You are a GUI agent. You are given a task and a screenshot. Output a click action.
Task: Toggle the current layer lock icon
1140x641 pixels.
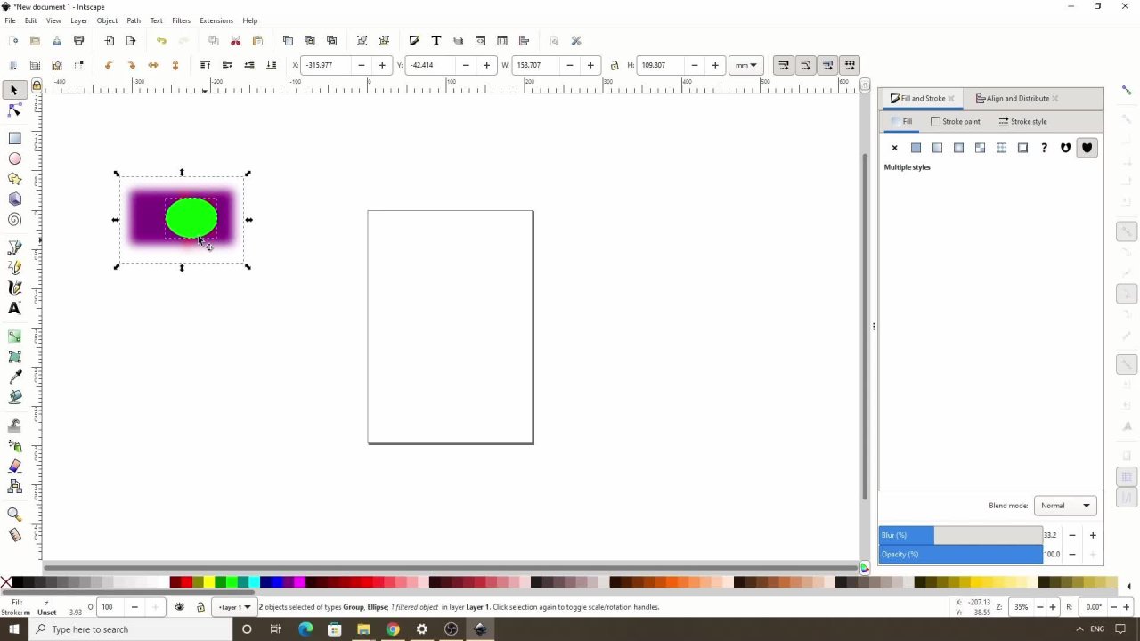pos(200,607)
